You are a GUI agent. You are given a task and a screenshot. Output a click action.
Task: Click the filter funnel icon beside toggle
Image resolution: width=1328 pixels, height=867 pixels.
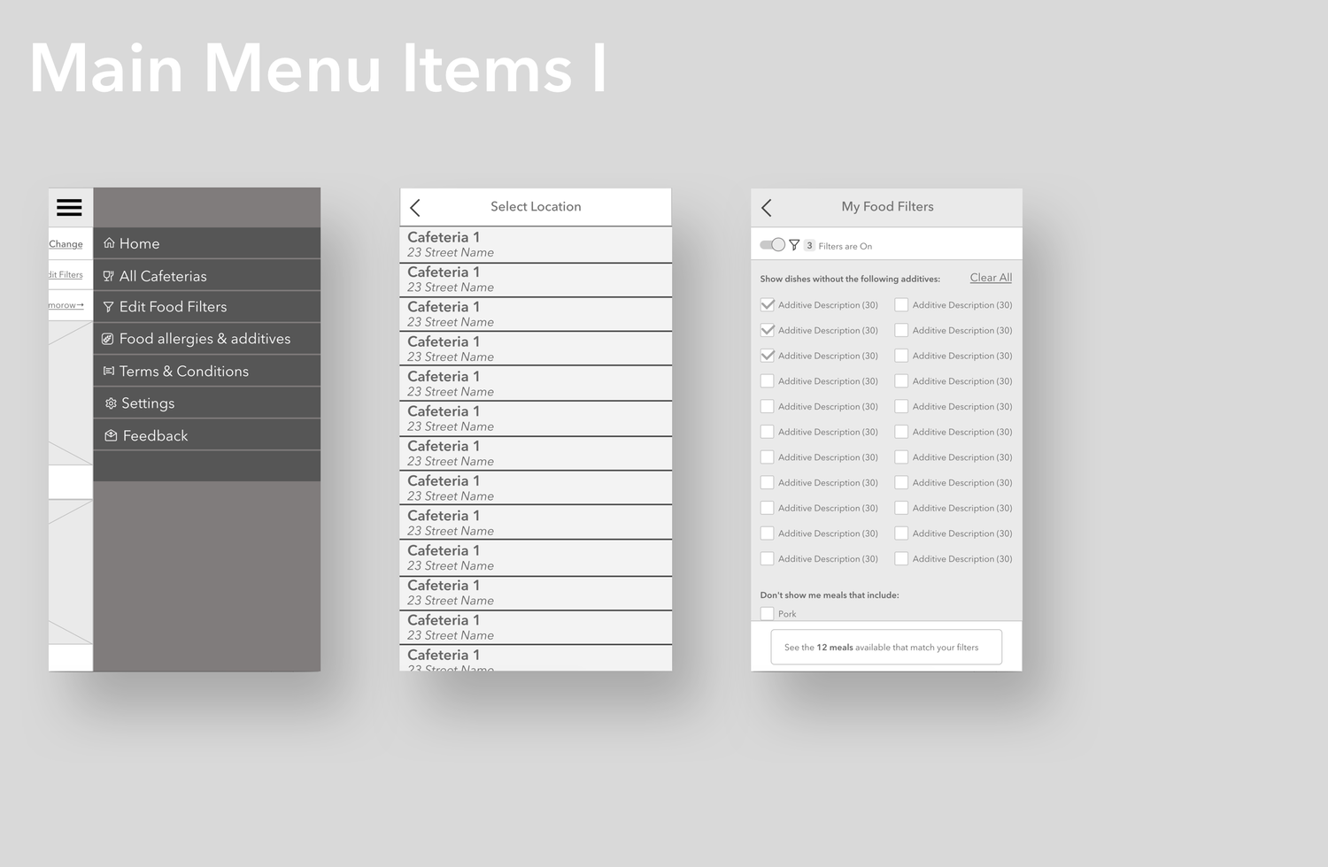click(794, 245)
